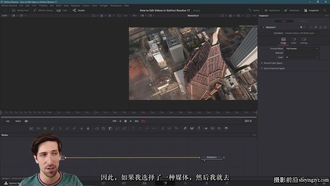Add a BSpline mask tool
Viewport: 330px width, 186px height.
click(x=154, y=128)
